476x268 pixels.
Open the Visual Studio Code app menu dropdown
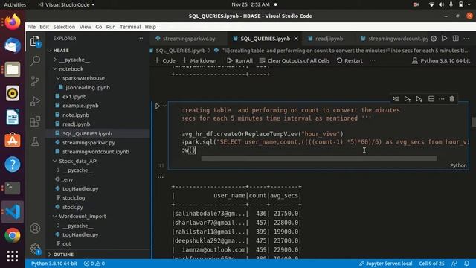[66, 4]
